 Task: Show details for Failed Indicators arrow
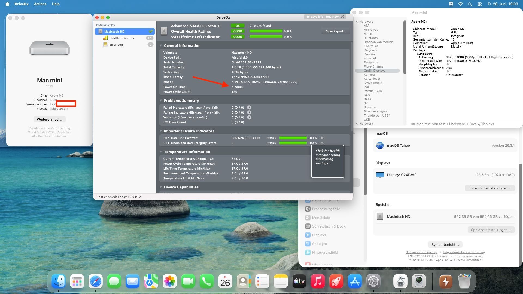[249, 108]
